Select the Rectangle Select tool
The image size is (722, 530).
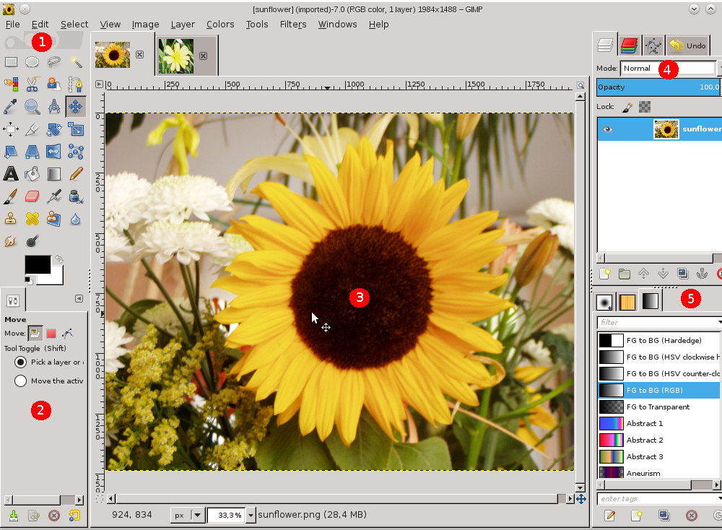pyautogui.click(x=11, y=61)
